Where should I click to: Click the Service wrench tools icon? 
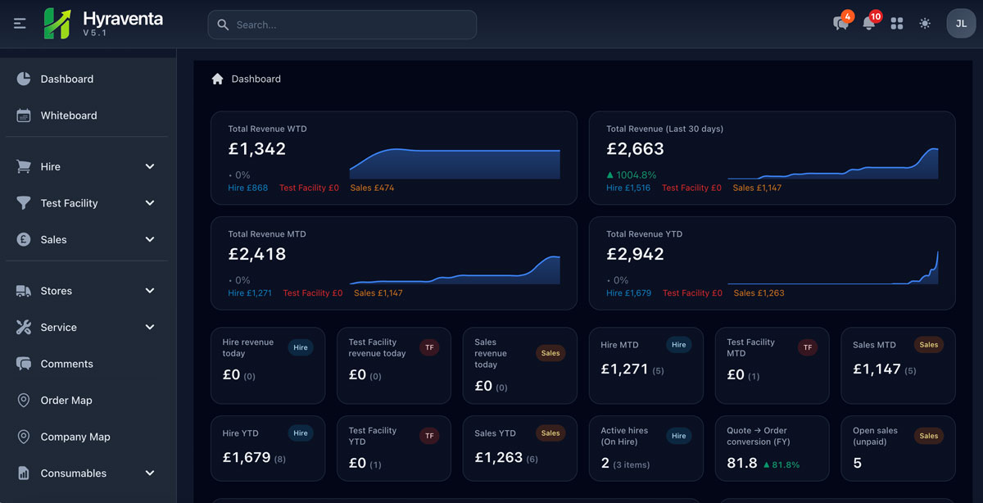[24, 327]
